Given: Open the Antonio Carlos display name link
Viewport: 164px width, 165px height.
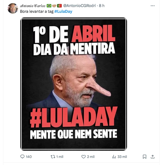Looking at the screenshot, I should [x=33, y=6].
